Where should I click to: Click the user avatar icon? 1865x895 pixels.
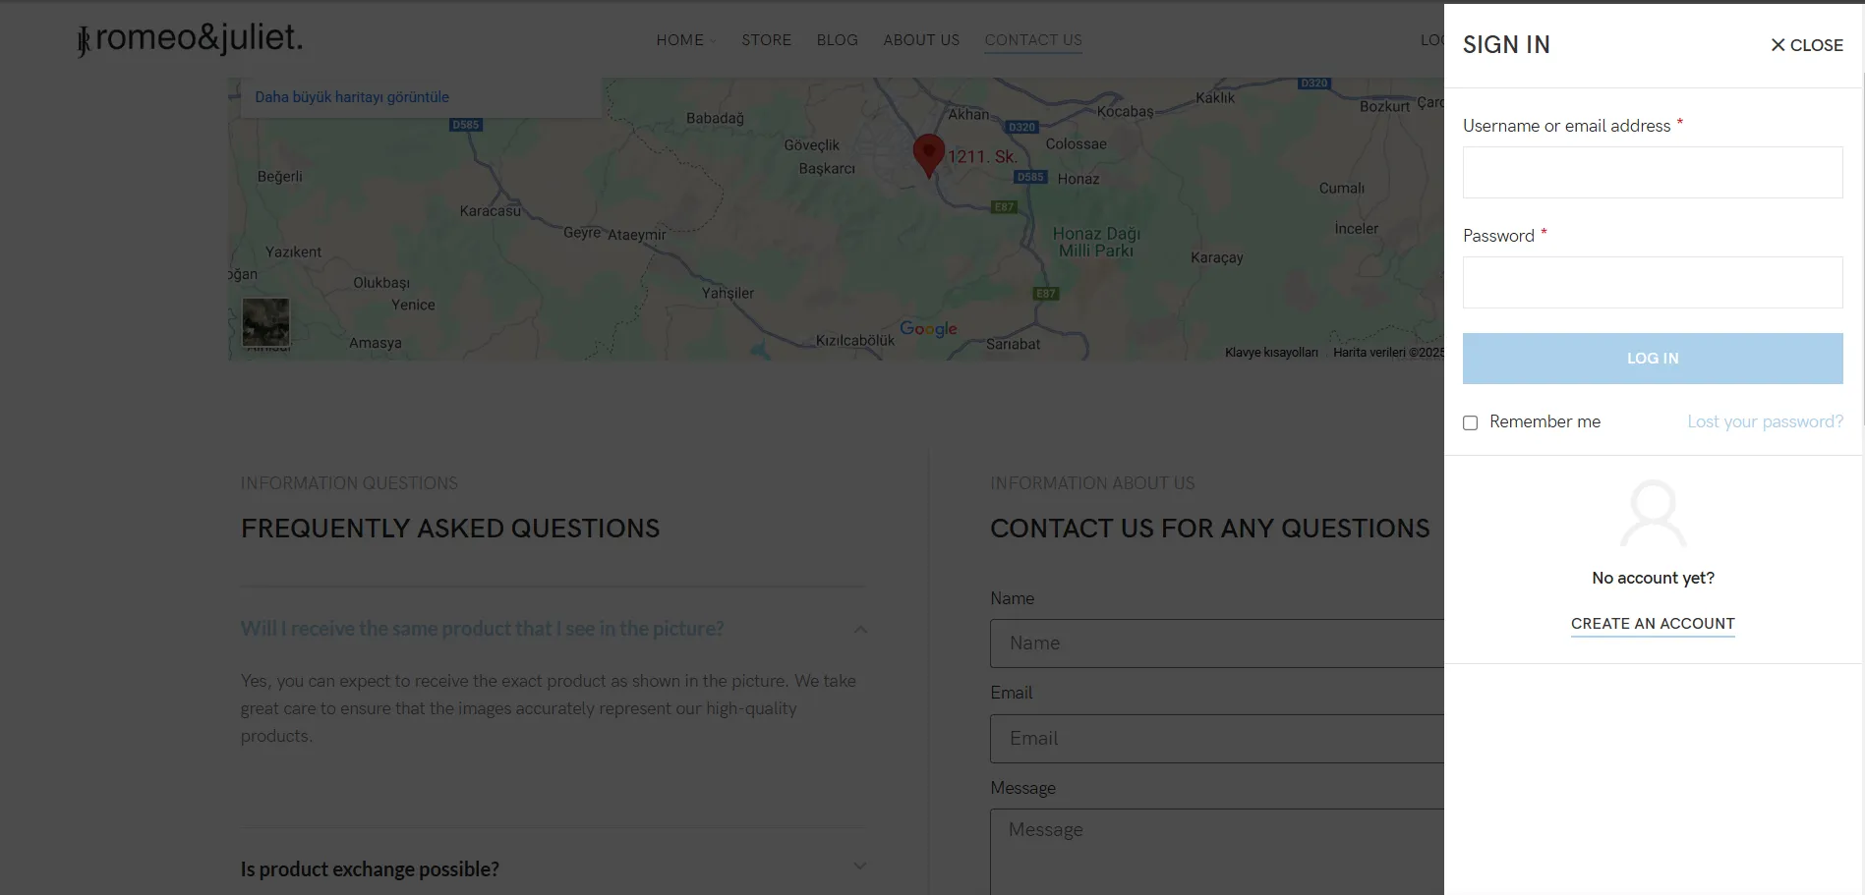point(1653,513)
